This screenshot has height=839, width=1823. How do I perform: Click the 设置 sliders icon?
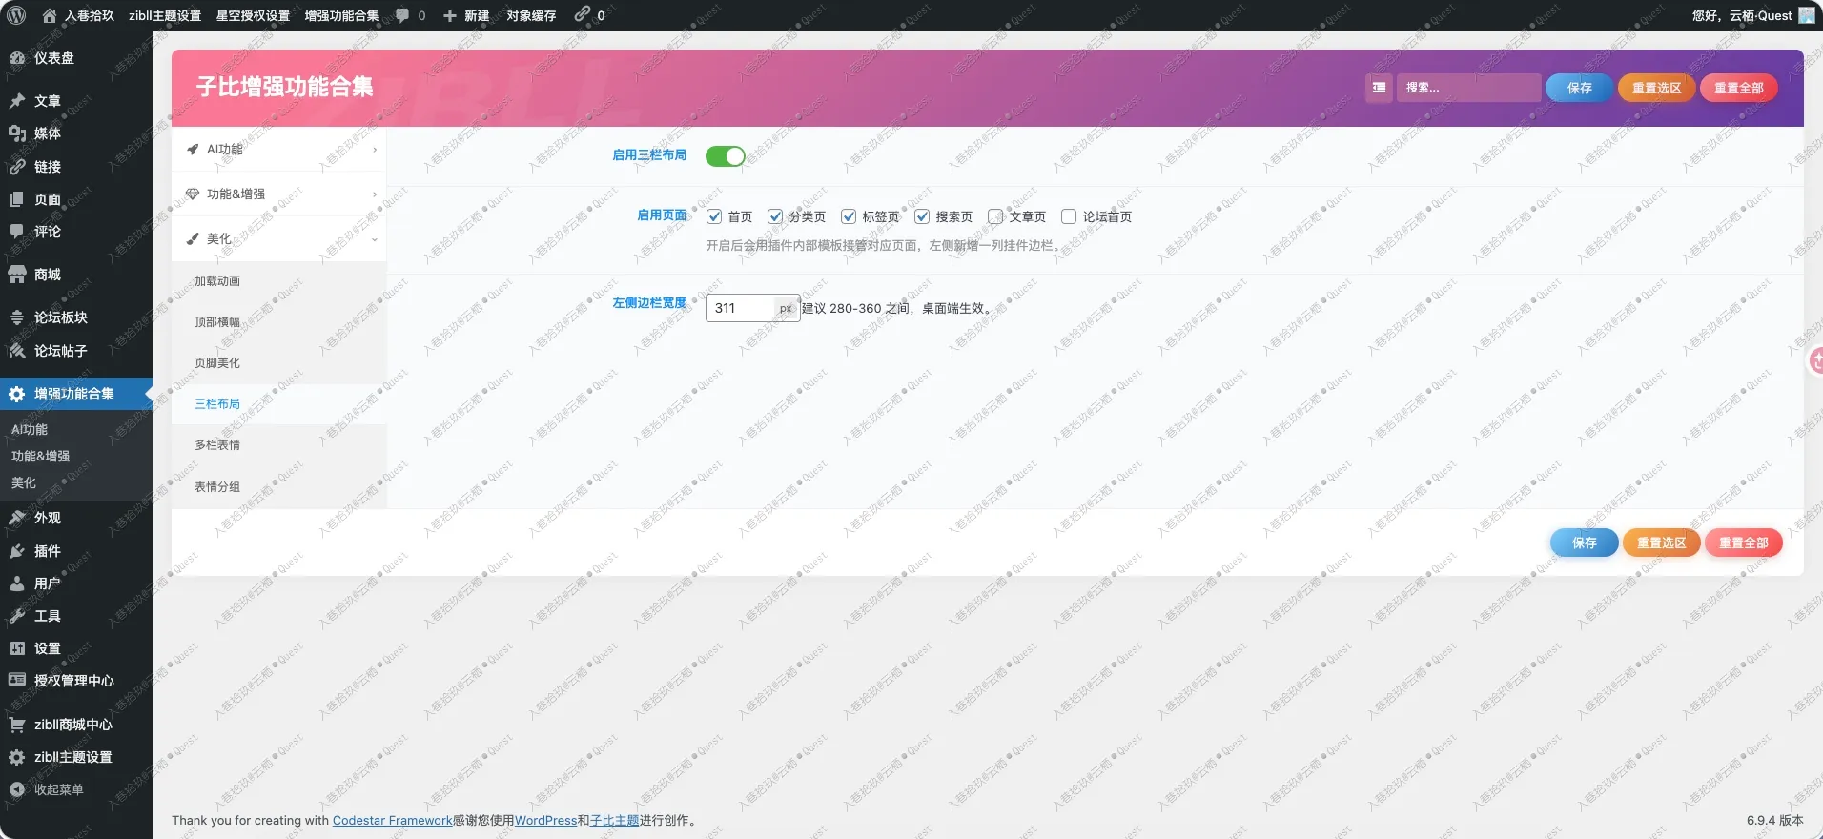tap(17, 648)
